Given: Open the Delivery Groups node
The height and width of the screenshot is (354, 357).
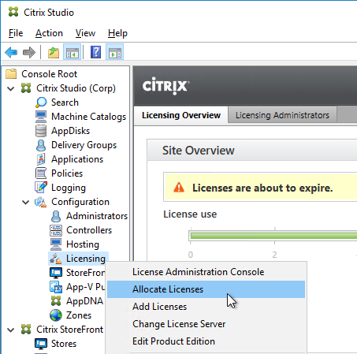Looking at the screenshot, I should click(84, 145).
